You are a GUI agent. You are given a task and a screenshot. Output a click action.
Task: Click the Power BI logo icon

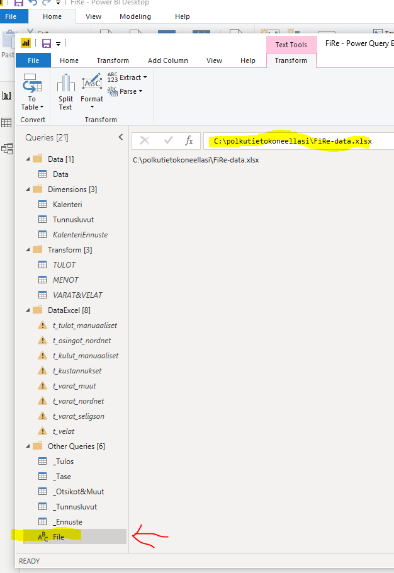[x=26, y=43]
